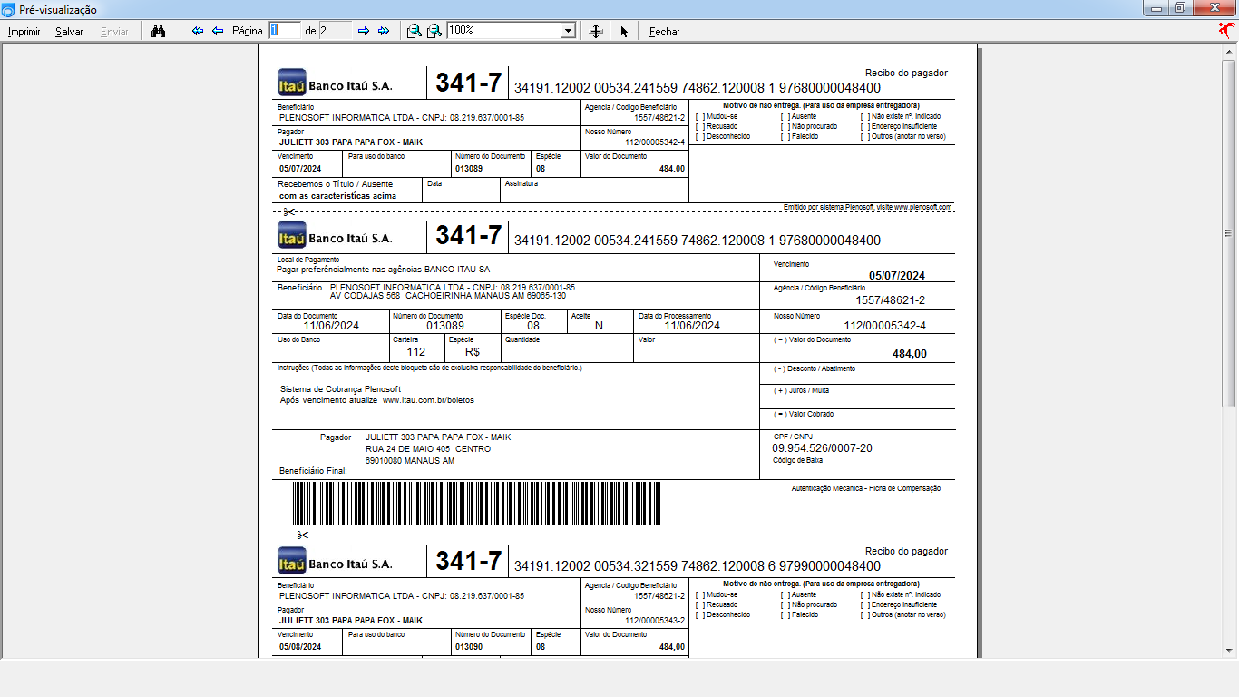Image resolution: width=1239 pixels, height=697 pixels.
Task: Select the arrow pointer tool
Action: click(624, 31)
